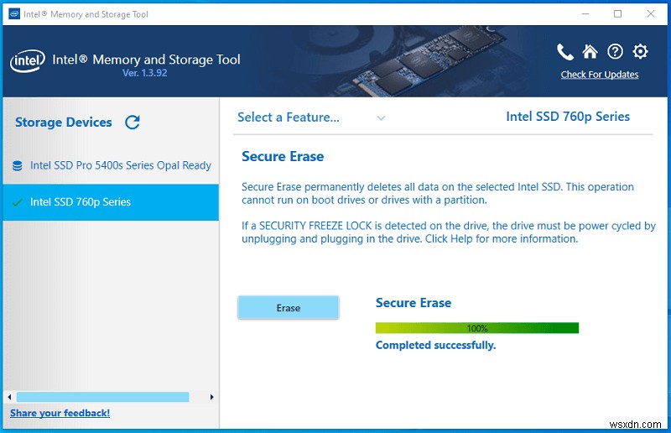The height and width of the screenshot is (433, 671).
Task: Refresh the Storage Devices list
Action: tap(133, 122)
